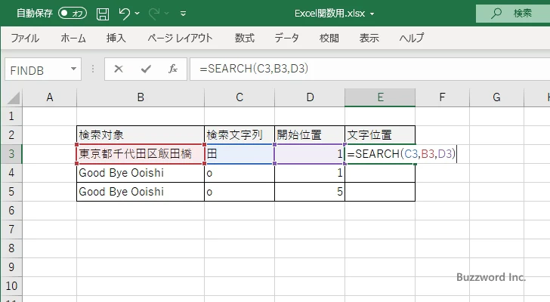Switch to the 校閲 ribbon tab
This screenshot has width=550, height=302.
pyautogui.click(x=329, y=38)
